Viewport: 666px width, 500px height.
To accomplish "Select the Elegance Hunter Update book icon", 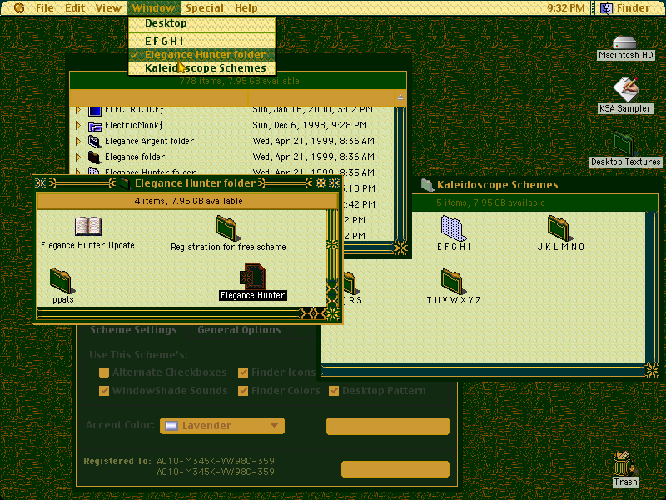I will [x=88, y=226].
